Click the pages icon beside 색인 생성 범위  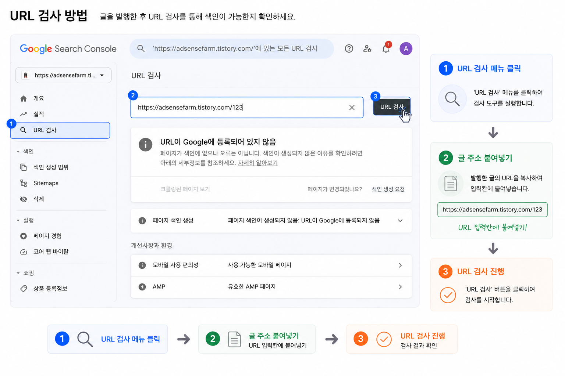[24, 167]
